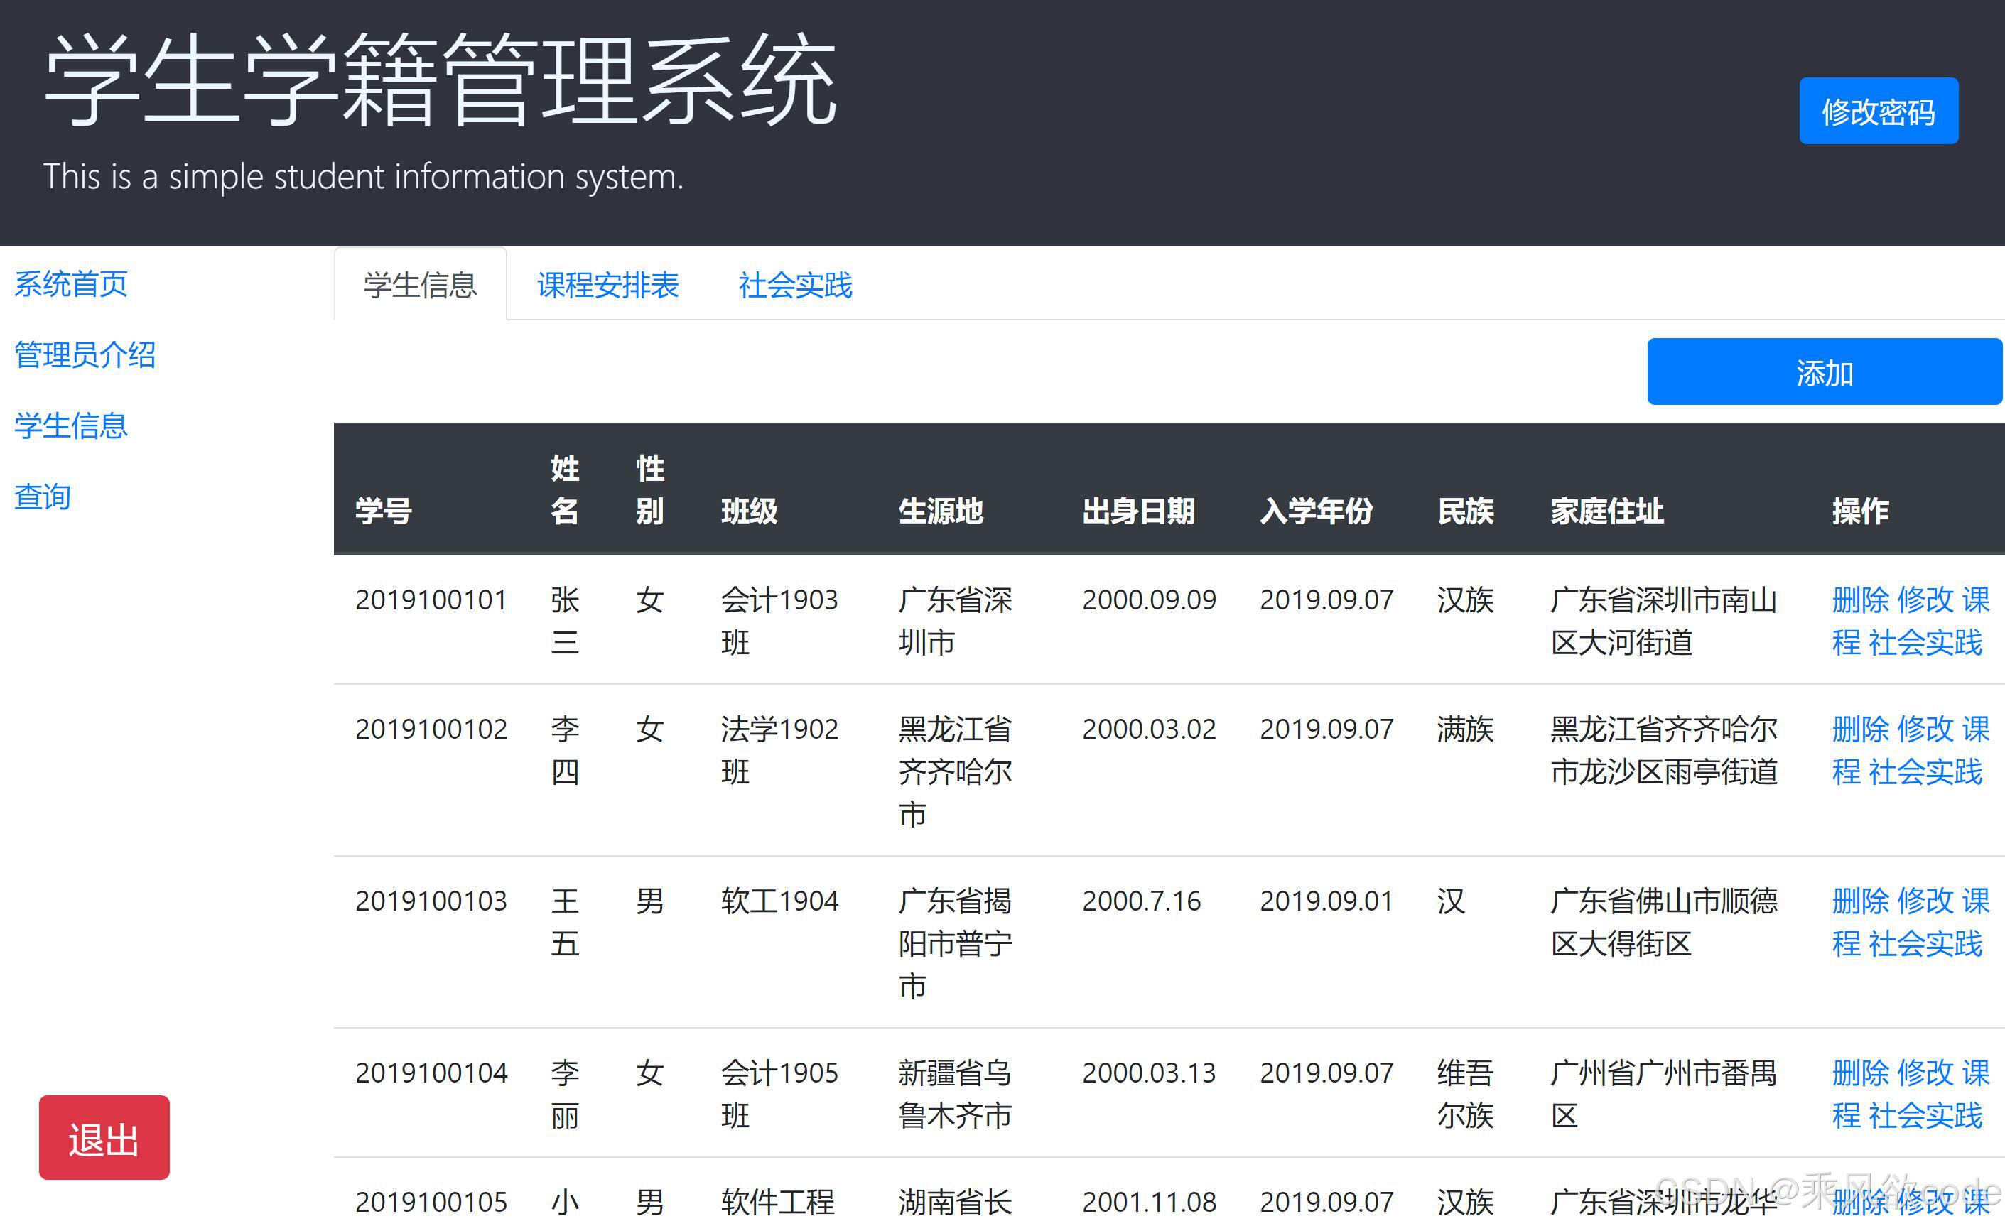The height and width of the screenshot is (1226, 2005).
Task: Open 学生信息 sidebar link
Action: click(x=71, y=425)
